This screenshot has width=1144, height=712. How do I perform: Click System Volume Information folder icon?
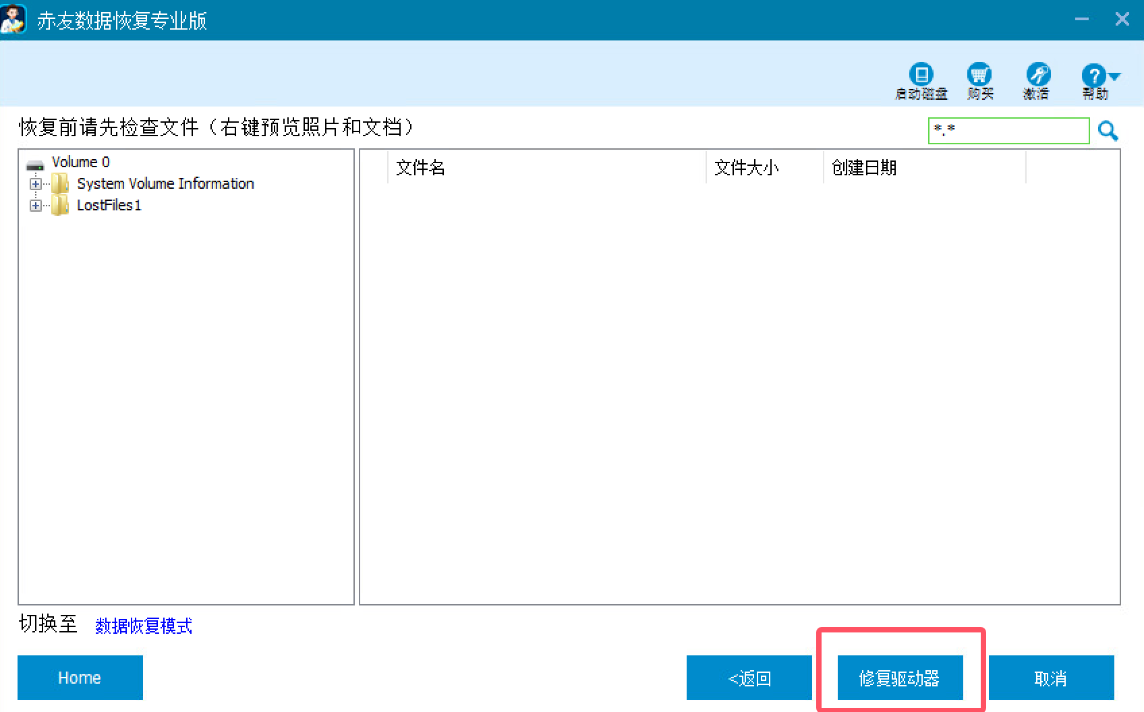(x=60, y=183)
